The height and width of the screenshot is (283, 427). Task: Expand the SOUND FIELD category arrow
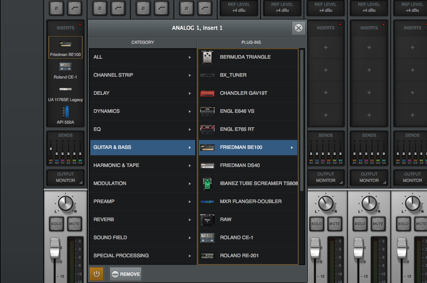point(190,238)
